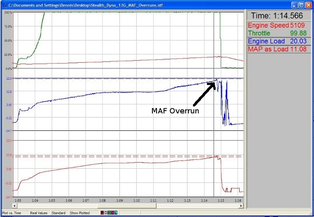Click the 1:08 time axis label
Screen dimensions: 314x217
pos(103,200)
